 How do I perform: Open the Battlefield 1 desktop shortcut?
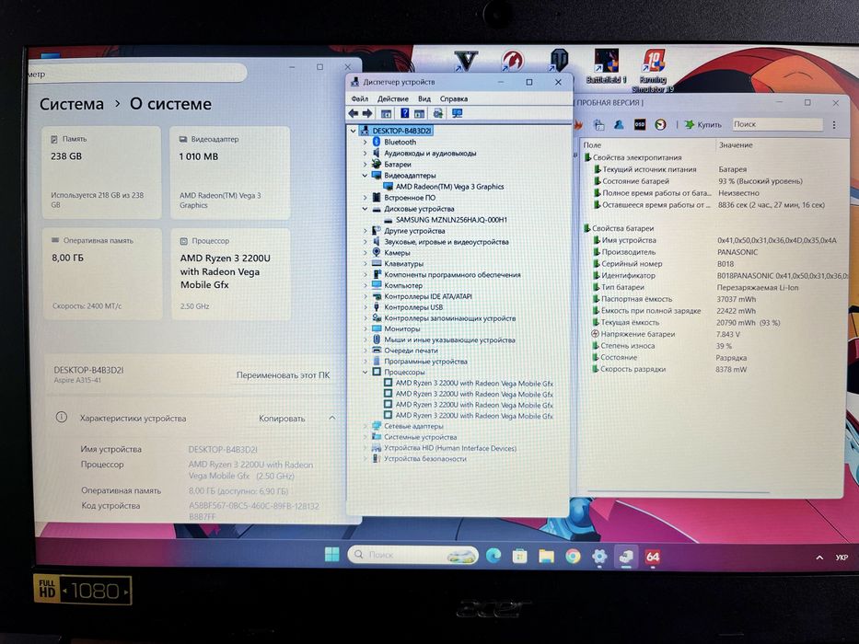click(x=607, y=65)
